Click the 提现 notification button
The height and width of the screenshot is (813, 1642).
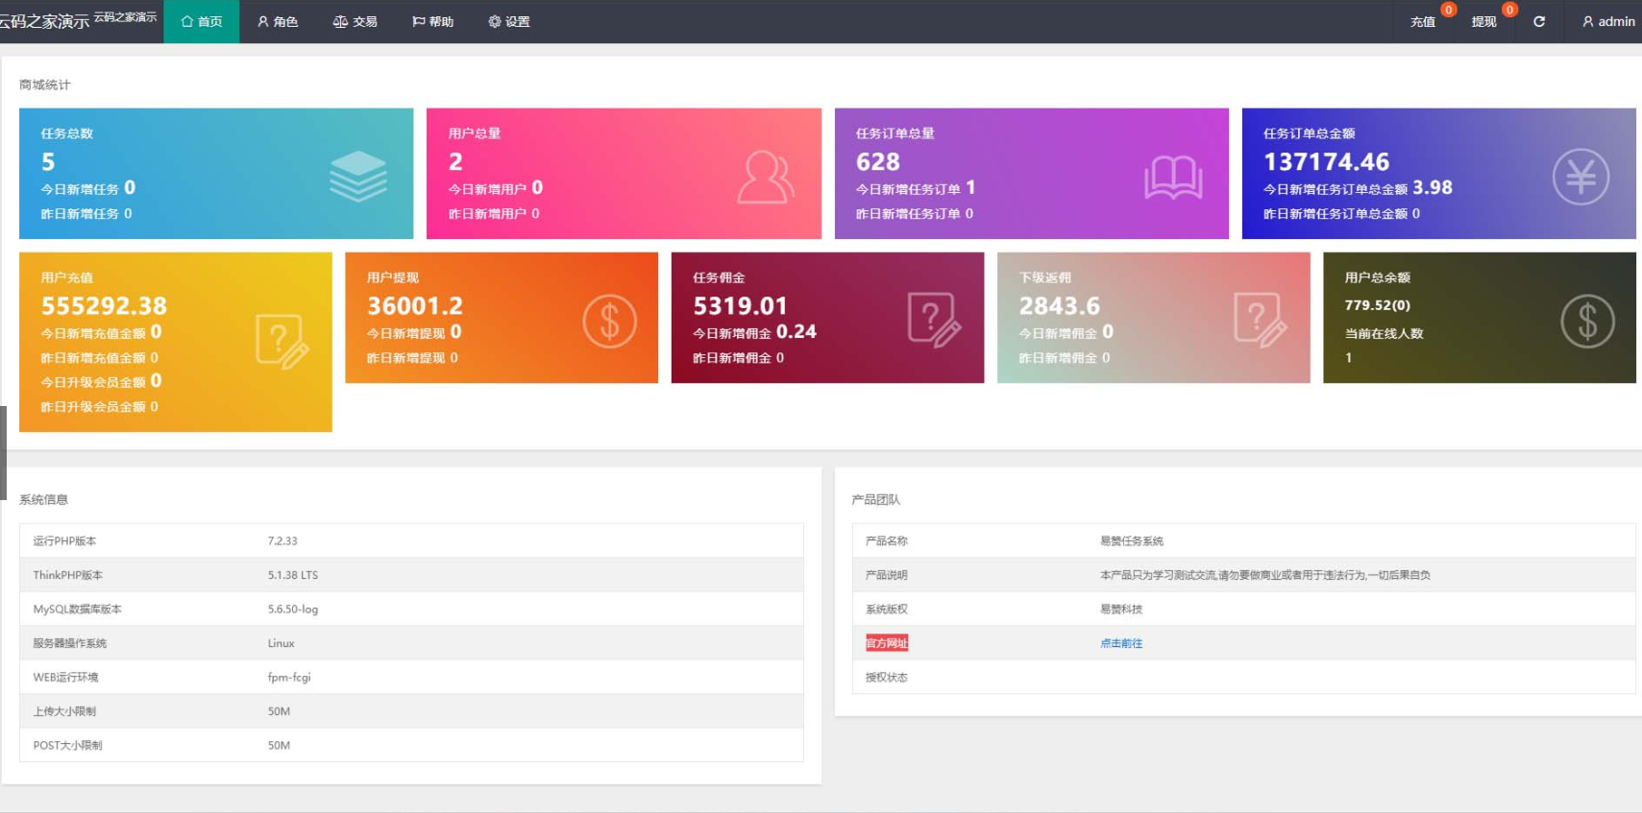pyautogui.click(x=1483, y=21)
